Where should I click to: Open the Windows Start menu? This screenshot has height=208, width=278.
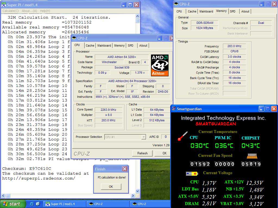(13, 204)
